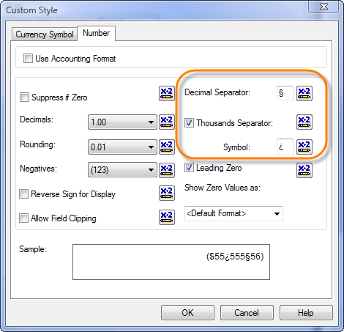Select the Number tab
The width and height of the screenshot is (344, 332).
point(96,33)
